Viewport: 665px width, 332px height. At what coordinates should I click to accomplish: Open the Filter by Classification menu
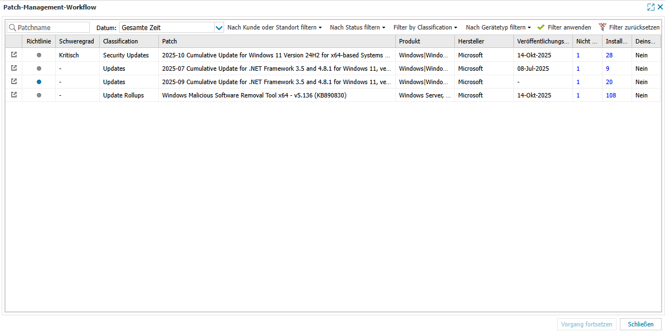click(425, 27)
